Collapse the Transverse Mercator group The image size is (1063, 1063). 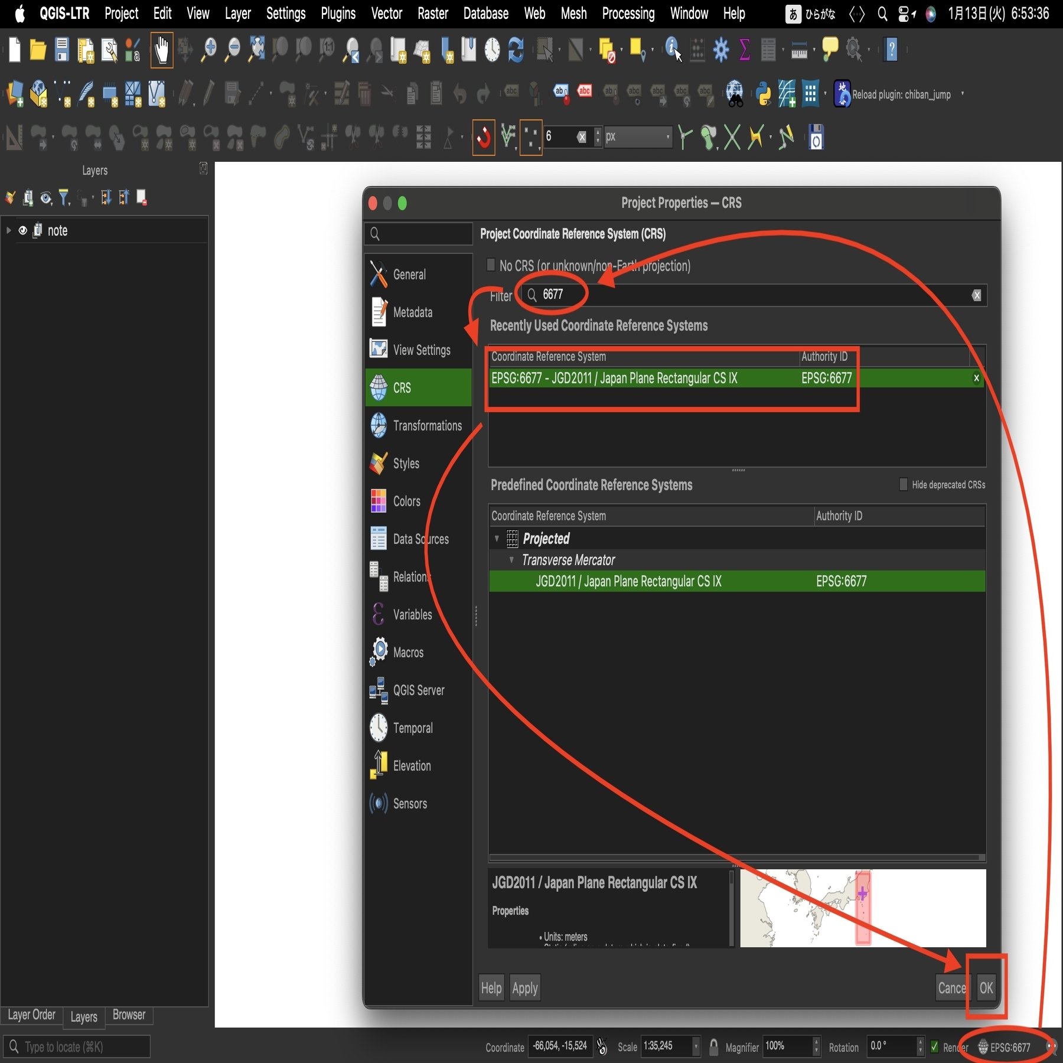click(x=511, y=560)
